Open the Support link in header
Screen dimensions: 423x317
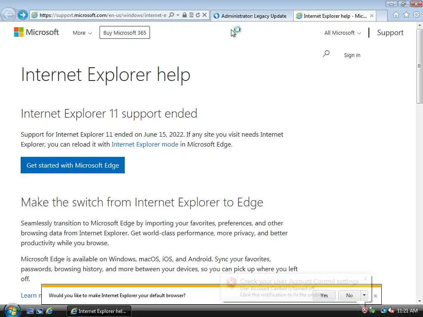390,33
